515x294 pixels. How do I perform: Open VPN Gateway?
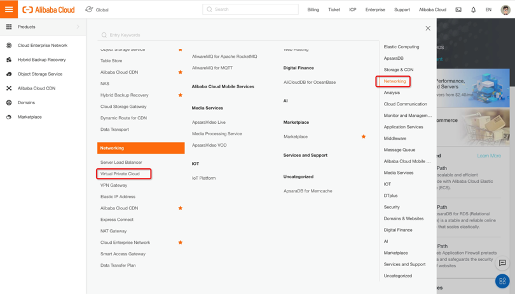click(x=114, y=185)
